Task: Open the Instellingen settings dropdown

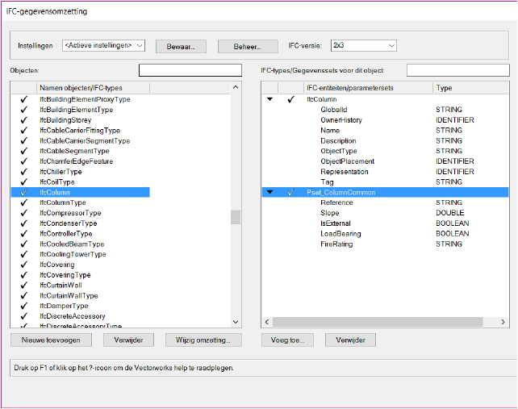Action: click(x=103, y=46)
